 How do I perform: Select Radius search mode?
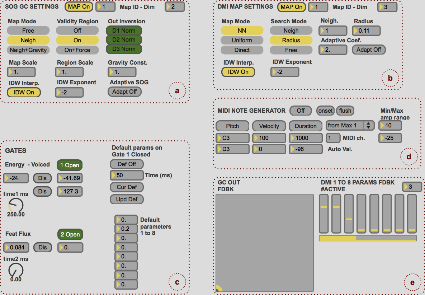point(291,40)
